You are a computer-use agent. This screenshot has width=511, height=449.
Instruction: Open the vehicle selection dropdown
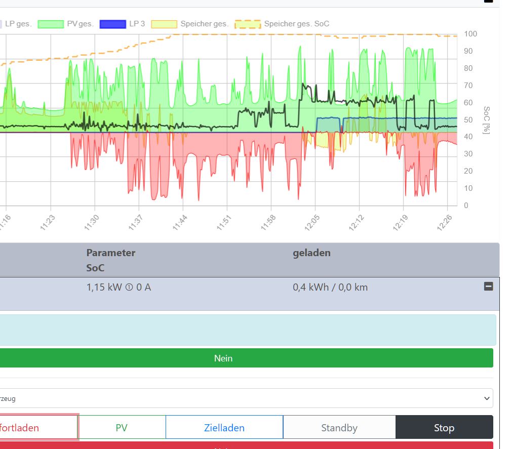[246, 398]
